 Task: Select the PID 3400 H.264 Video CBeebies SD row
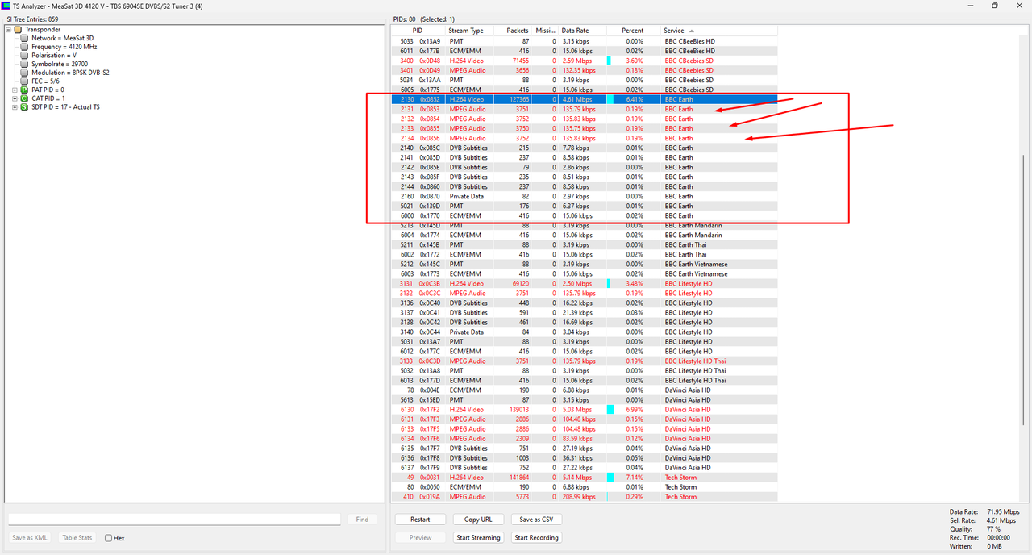(x=585, y=61)
